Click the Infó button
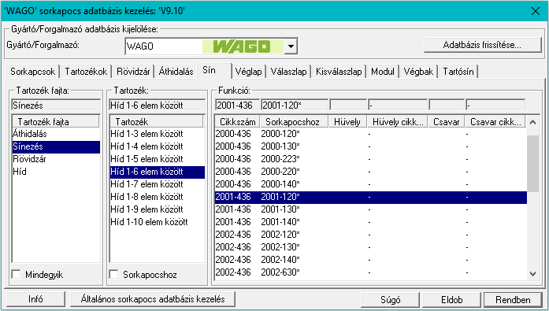The image size is (549, 311). click(x=35, y=299)
